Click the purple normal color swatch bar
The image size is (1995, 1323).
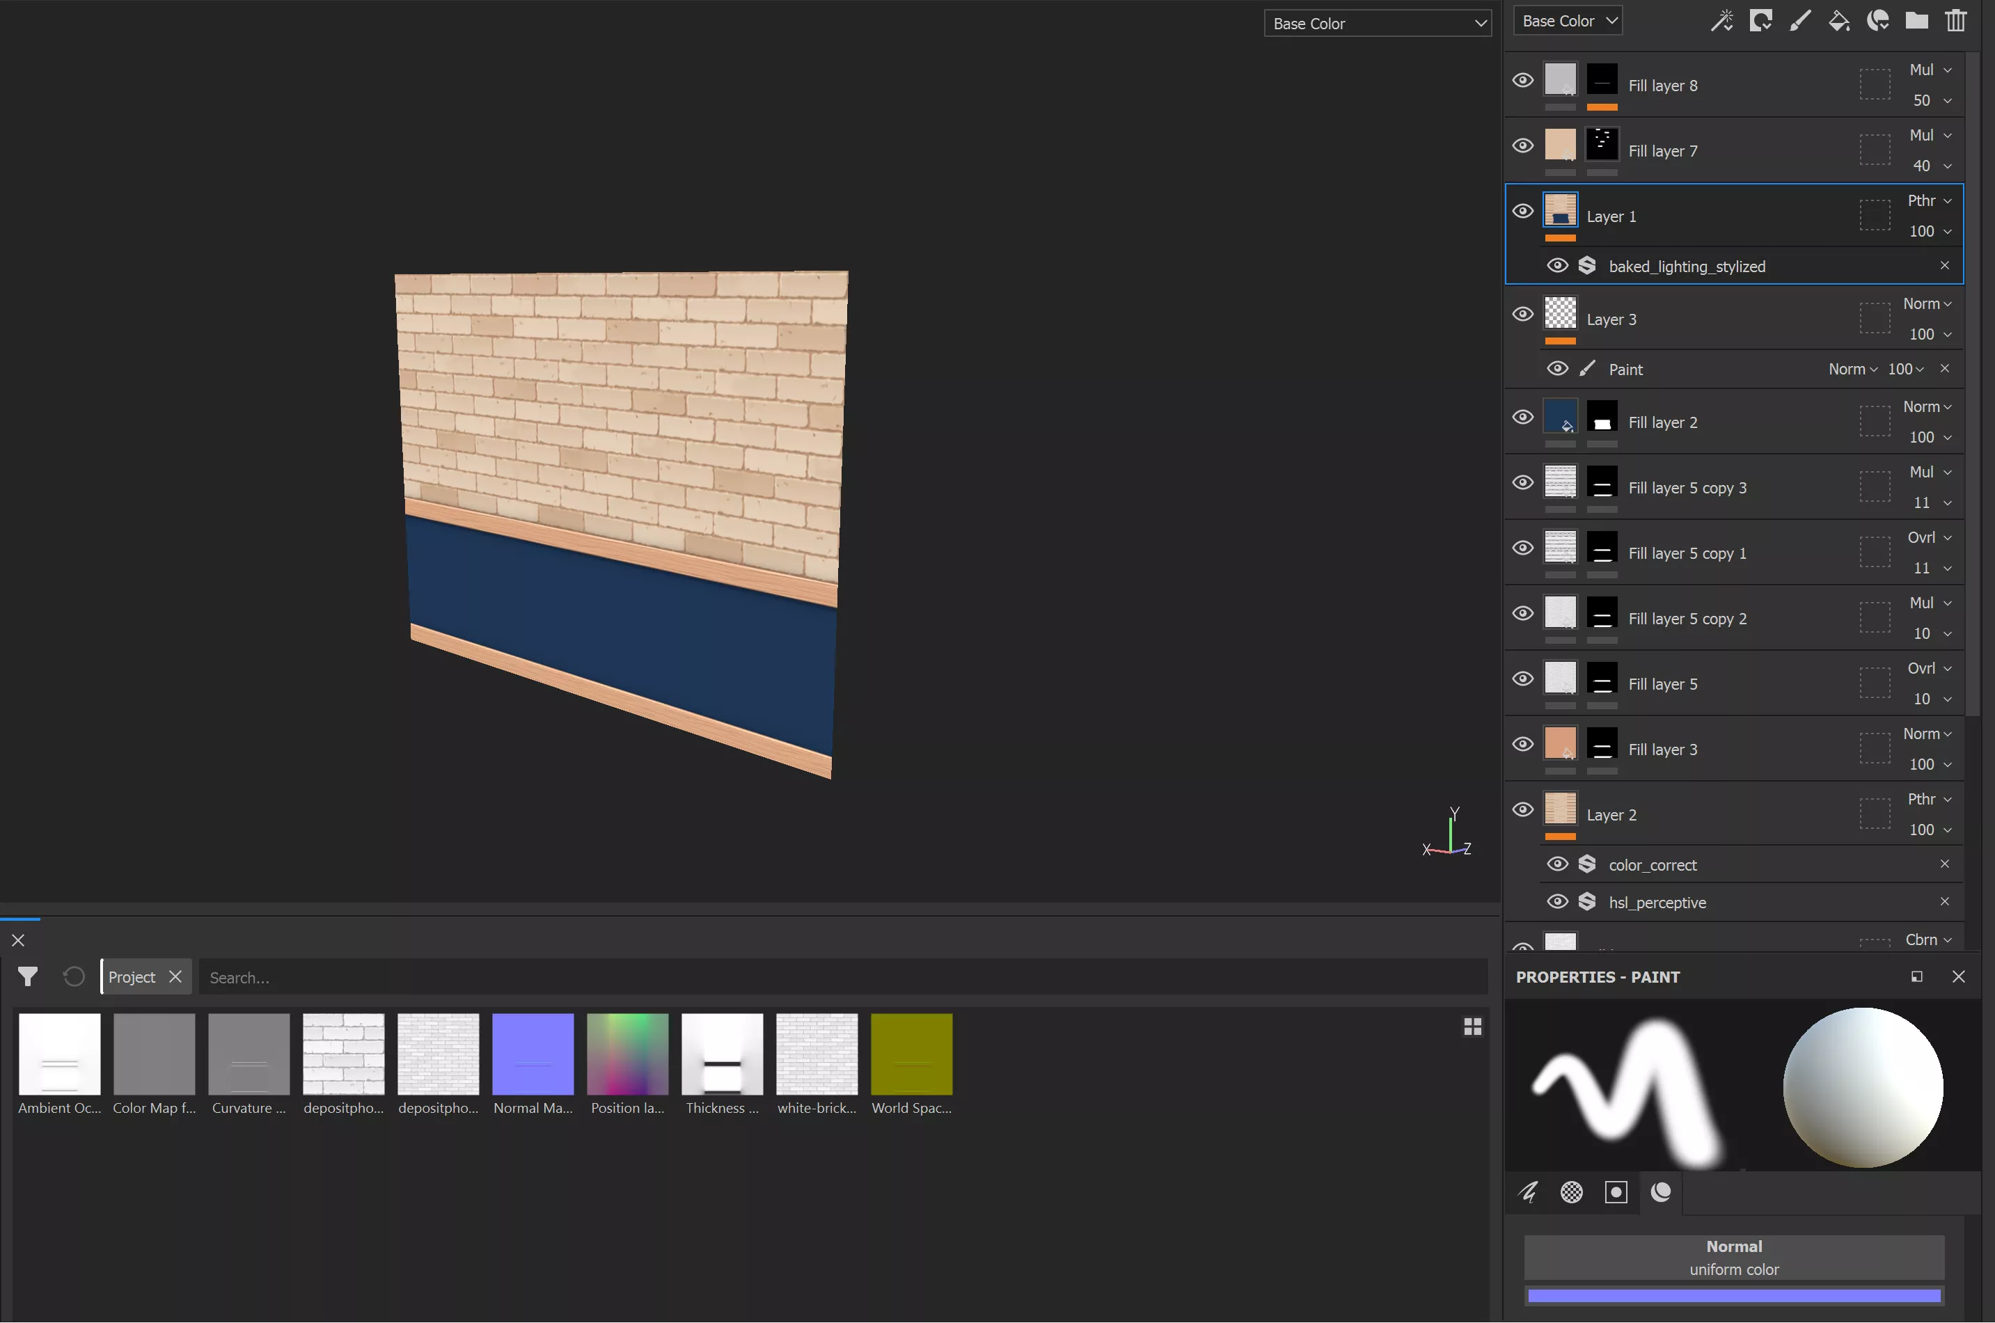pos(1733,1295)
